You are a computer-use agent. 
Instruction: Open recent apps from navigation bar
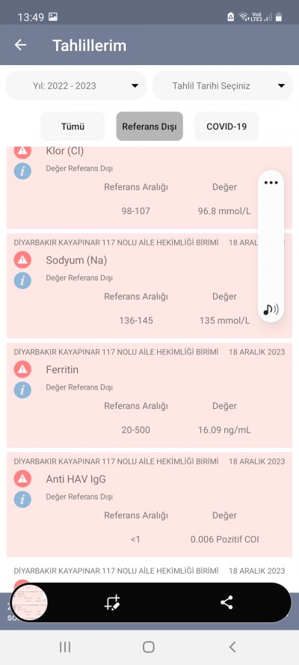[x=65, y=647]
